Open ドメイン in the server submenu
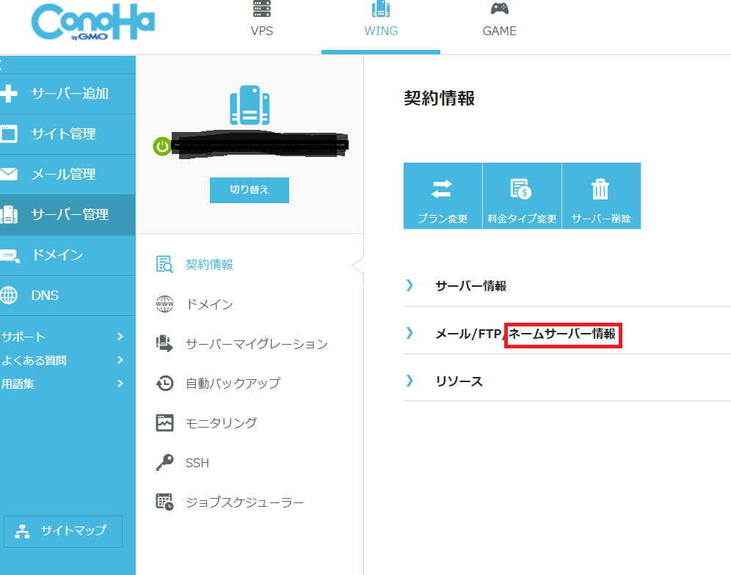The width and height of the screenshot is (731, 575). tap(209, 305)
